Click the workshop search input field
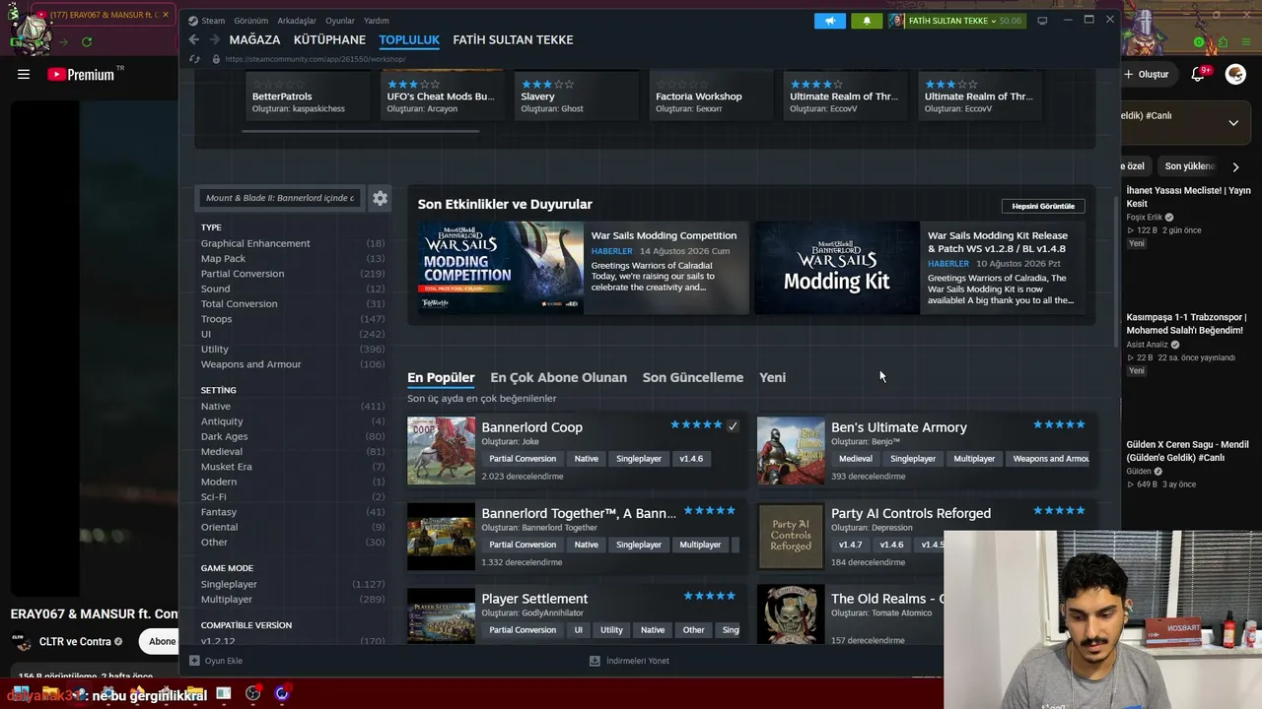The width and height of the screenshot is (1262, 709). pyautogui.click(x=280, y=198)
